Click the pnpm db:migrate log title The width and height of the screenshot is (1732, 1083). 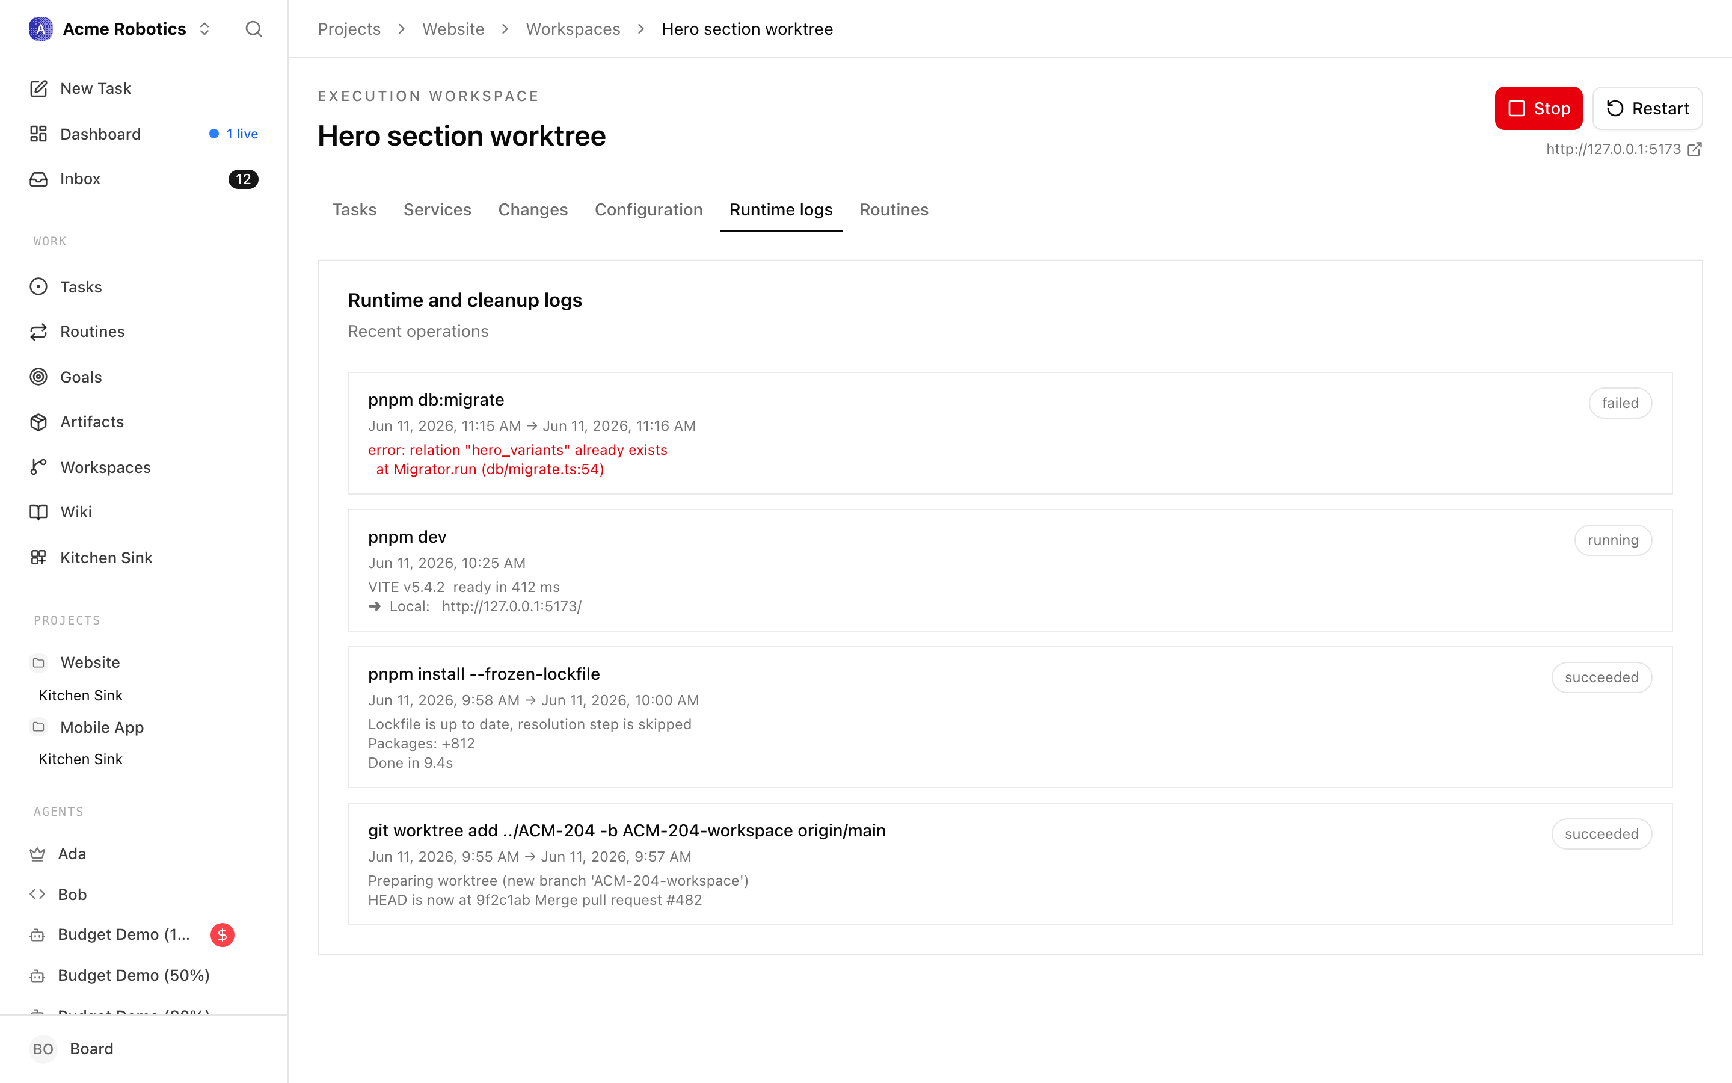coord(436,400)
